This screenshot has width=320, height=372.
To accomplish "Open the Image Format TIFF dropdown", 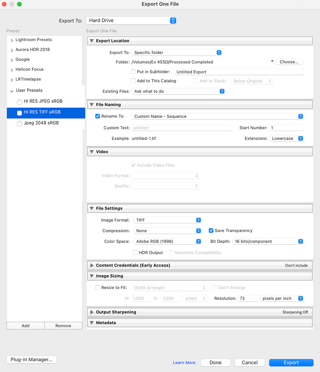I will pos(167,220).
